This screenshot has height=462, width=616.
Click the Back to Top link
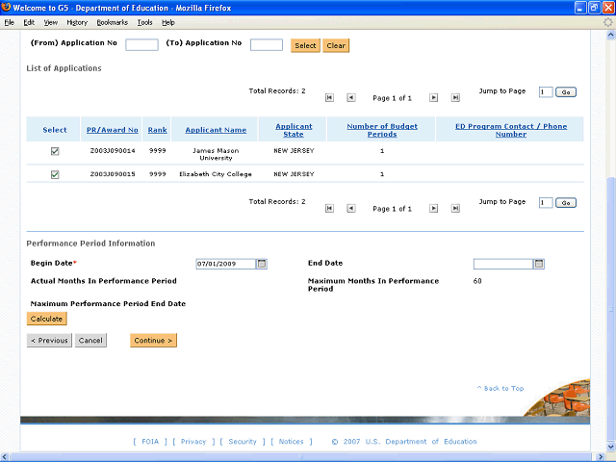pos(500,389)
